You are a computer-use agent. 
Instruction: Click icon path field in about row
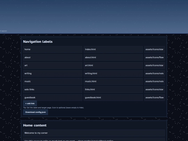tap(155, 57)
